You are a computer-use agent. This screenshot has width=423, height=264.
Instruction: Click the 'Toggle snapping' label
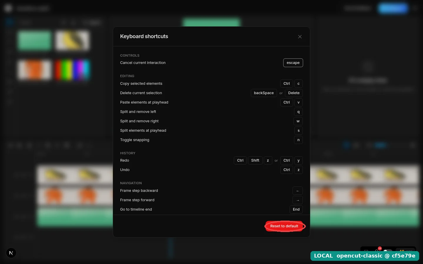pos(135,140)
